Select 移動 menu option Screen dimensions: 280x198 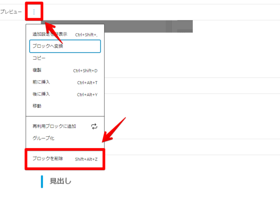click(37, 106)
